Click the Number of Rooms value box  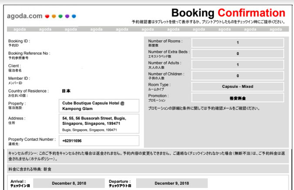(237, 43)
